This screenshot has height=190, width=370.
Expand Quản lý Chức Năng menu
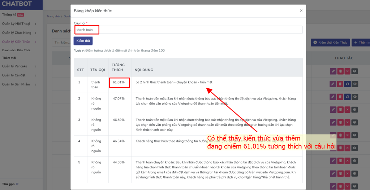[x=19, y=33]
